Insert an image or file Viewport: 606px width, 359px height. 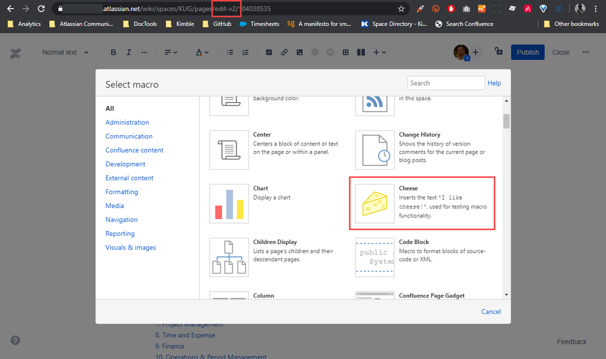[300, 52]
